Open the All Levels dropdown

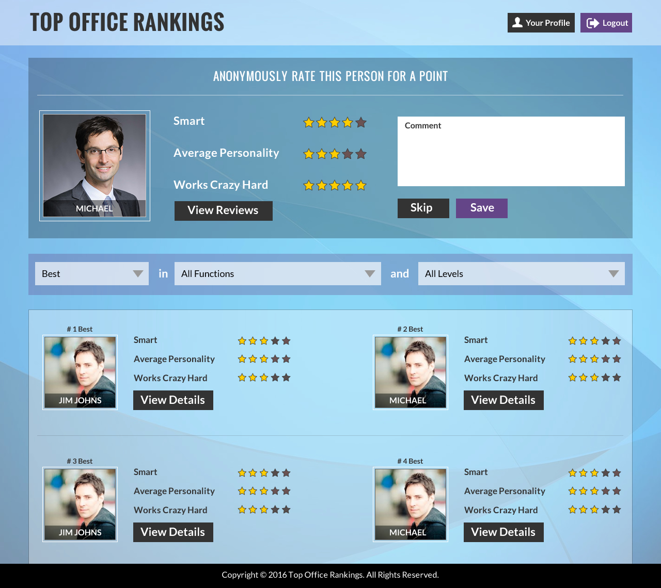(522, 273)
